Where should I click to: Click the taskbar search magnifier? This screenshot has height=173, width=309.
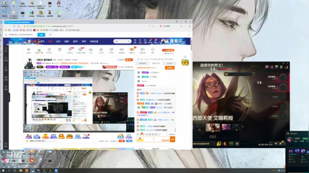tap(9, 170)
